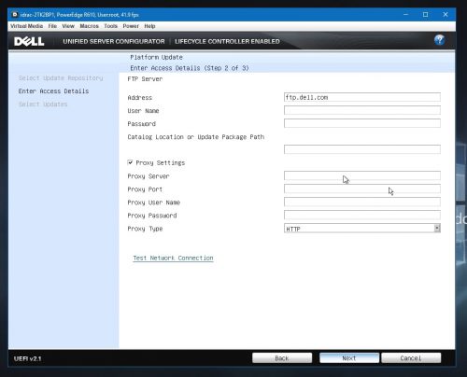
Task: Click the Cancel button
Action: (411, 358)
